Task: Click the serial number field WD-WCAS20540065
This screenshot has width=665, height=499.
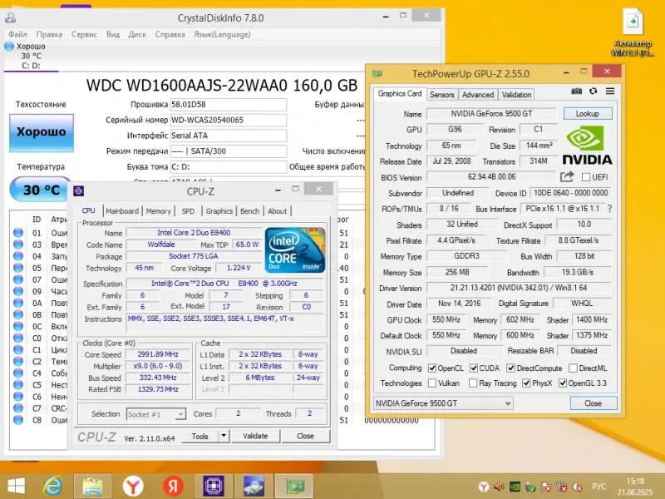Action: (228, 120)
